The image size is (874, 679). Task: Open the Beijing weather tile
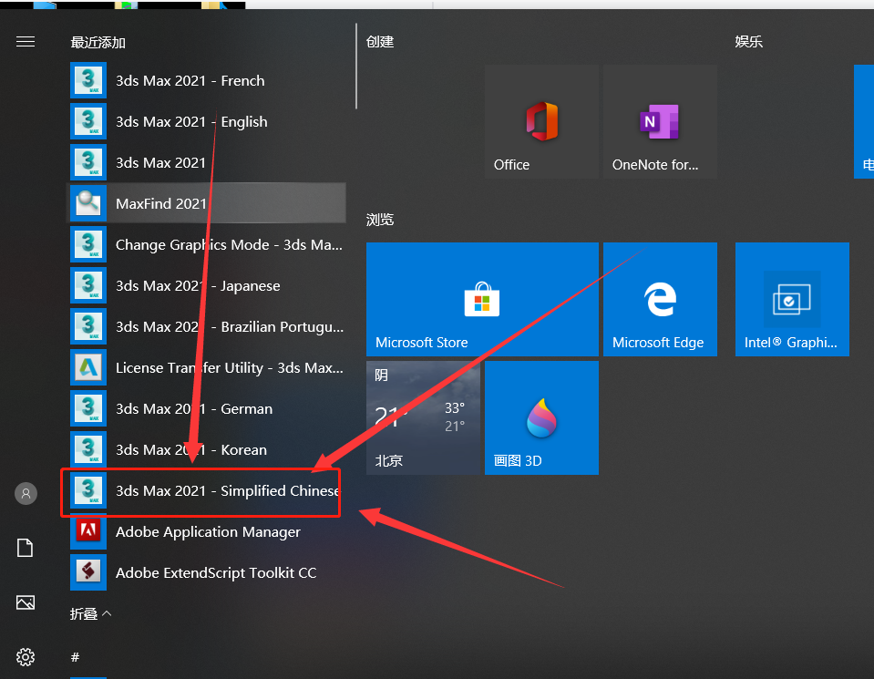tap(423, 417)
